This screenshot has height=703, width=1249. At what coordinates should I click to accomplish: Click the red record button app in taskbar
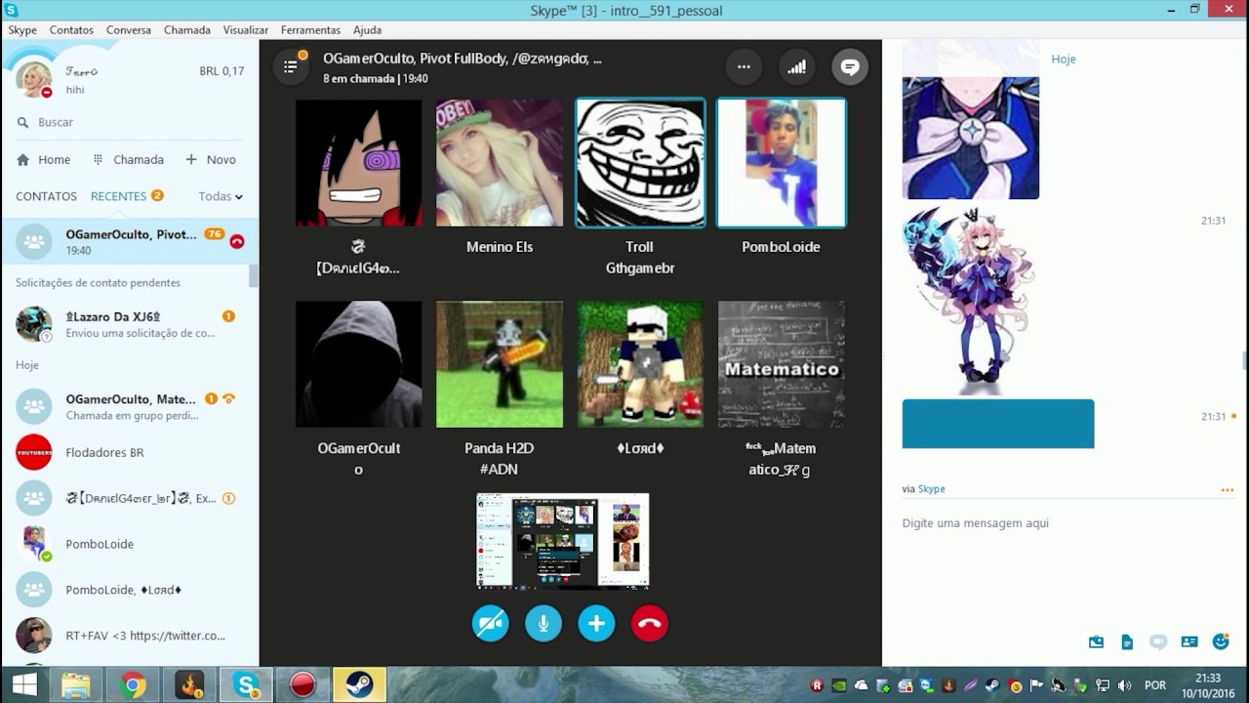point(302,685)
